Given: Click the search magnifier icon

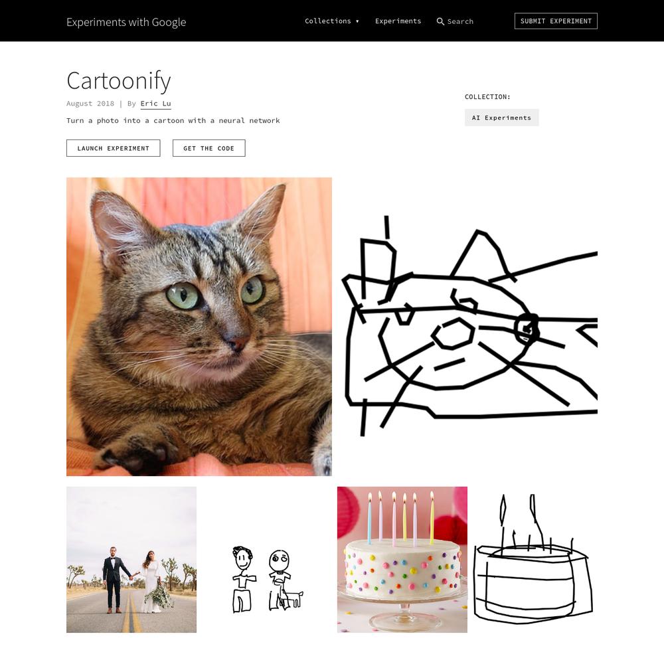Looking at the screenshot, I should coord(440,21).
